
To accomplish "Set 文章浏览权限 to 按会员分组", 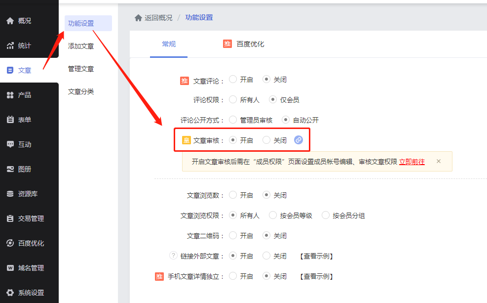I will tap(326, 216).
